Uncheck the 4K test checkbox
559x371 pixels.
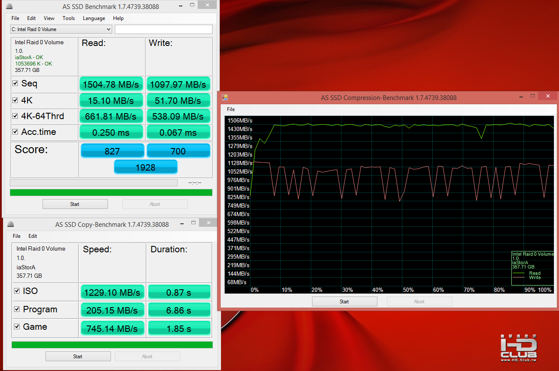point(15,101)
